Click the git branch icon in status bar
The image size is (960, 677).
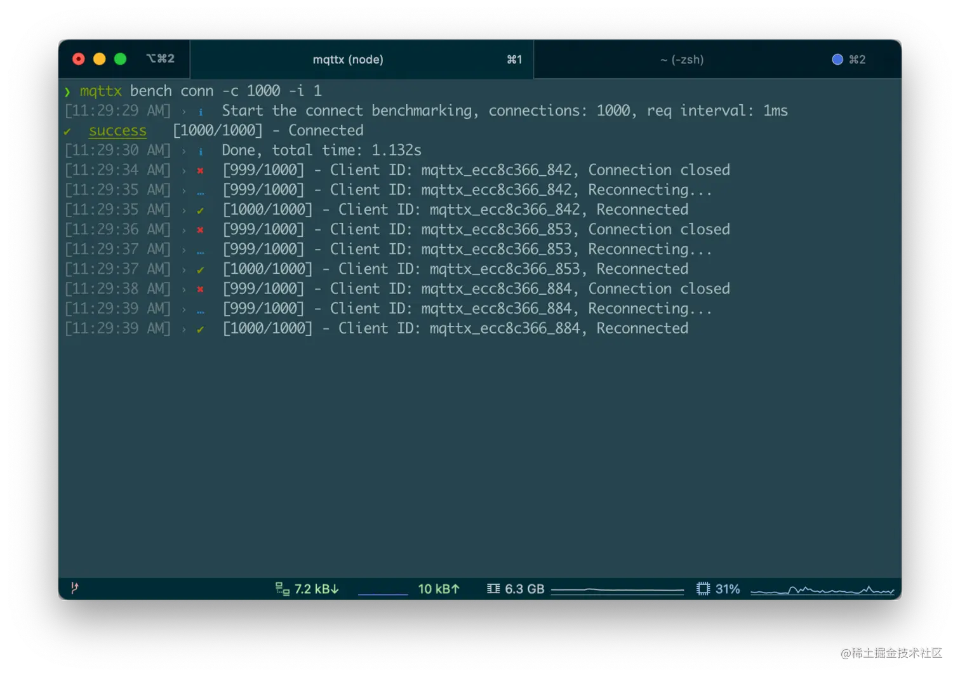[x=74, y=588]
